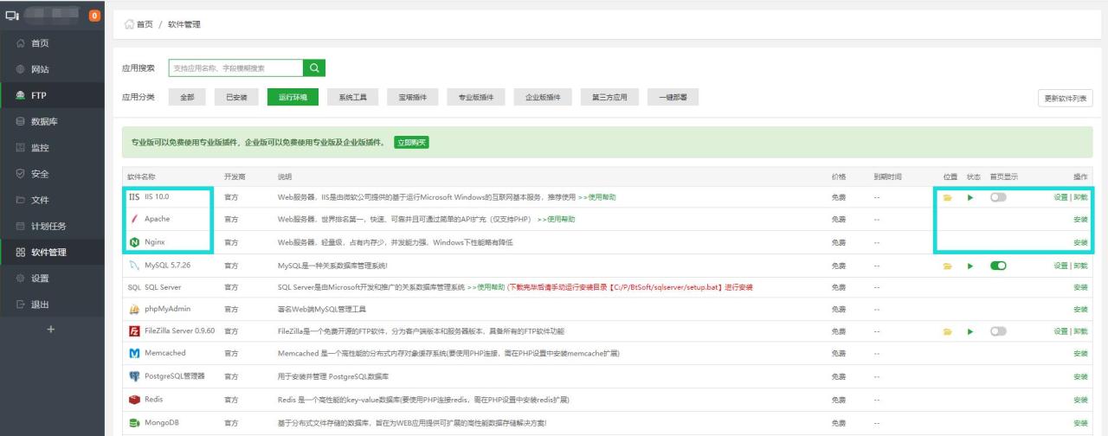This screenshot has width=1108, height=436.
Task: Enable IIS 10.0 homepage display toggle
Action: click(x=999, y=197)
